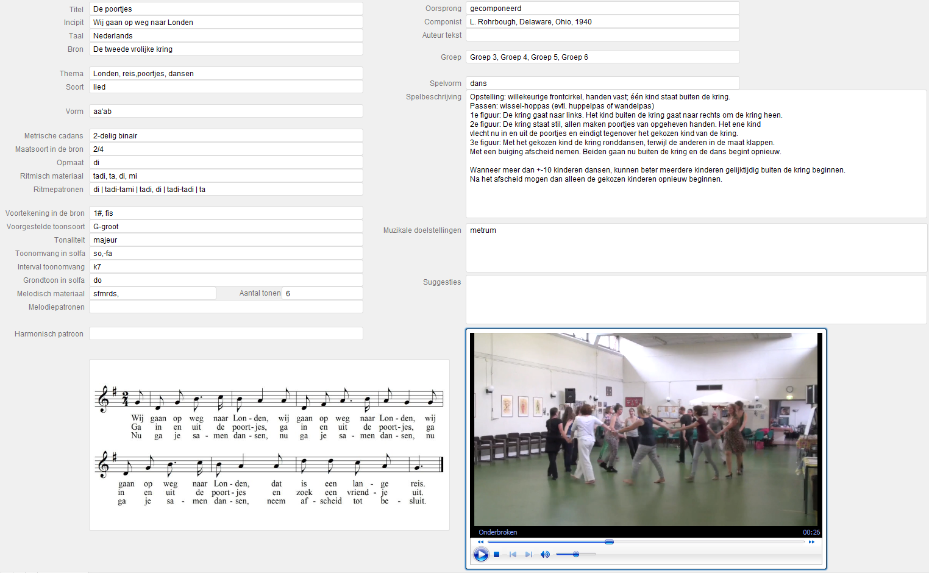Screen dimensions: 929x573
Task: Click the empty Auteur tekst field
Action: point(602,35)
